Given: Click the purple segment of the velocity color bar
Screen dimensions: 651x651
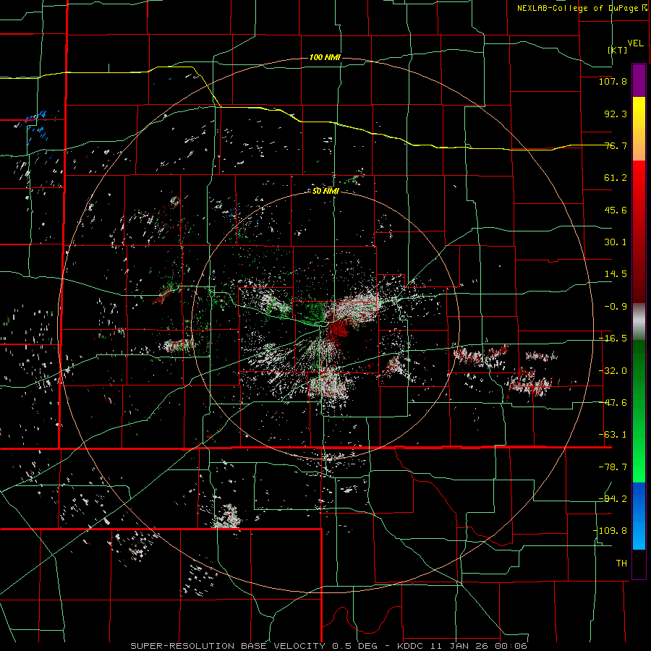Looking at the screenshot, I should 639,81.
